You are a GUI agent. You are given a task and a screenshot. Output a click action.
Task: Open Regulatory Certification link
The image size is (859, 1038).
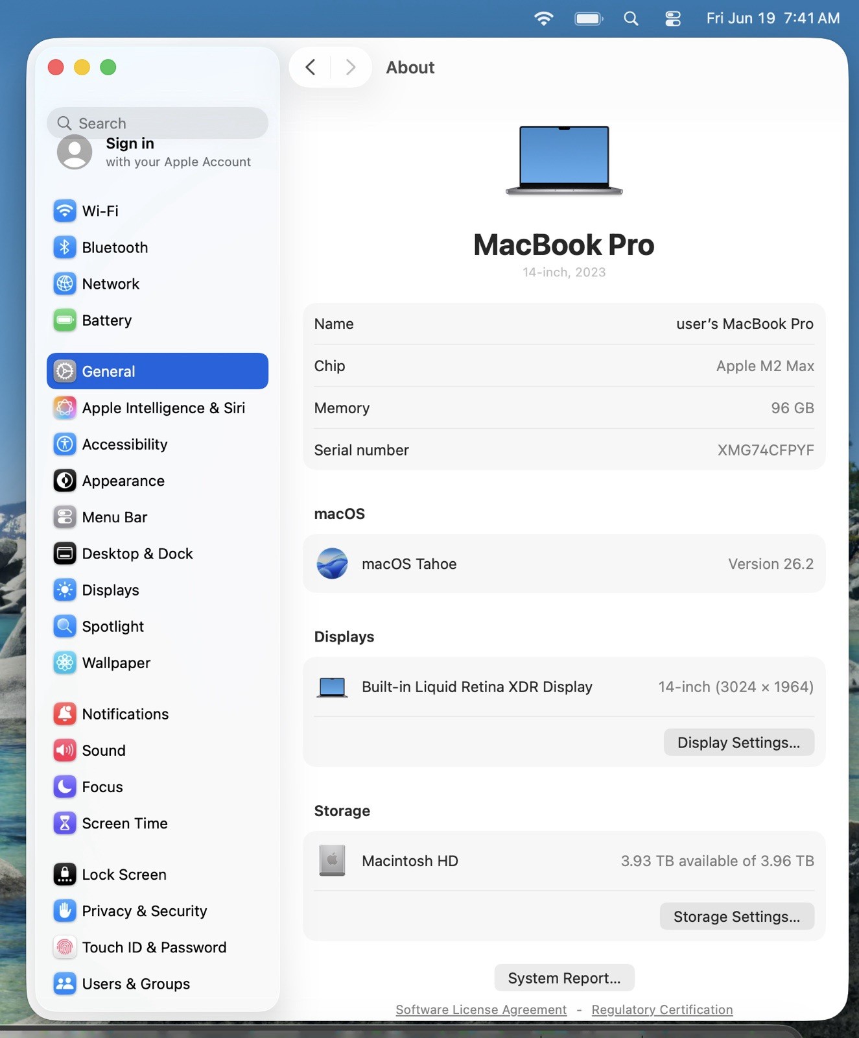coord(662,1009)
